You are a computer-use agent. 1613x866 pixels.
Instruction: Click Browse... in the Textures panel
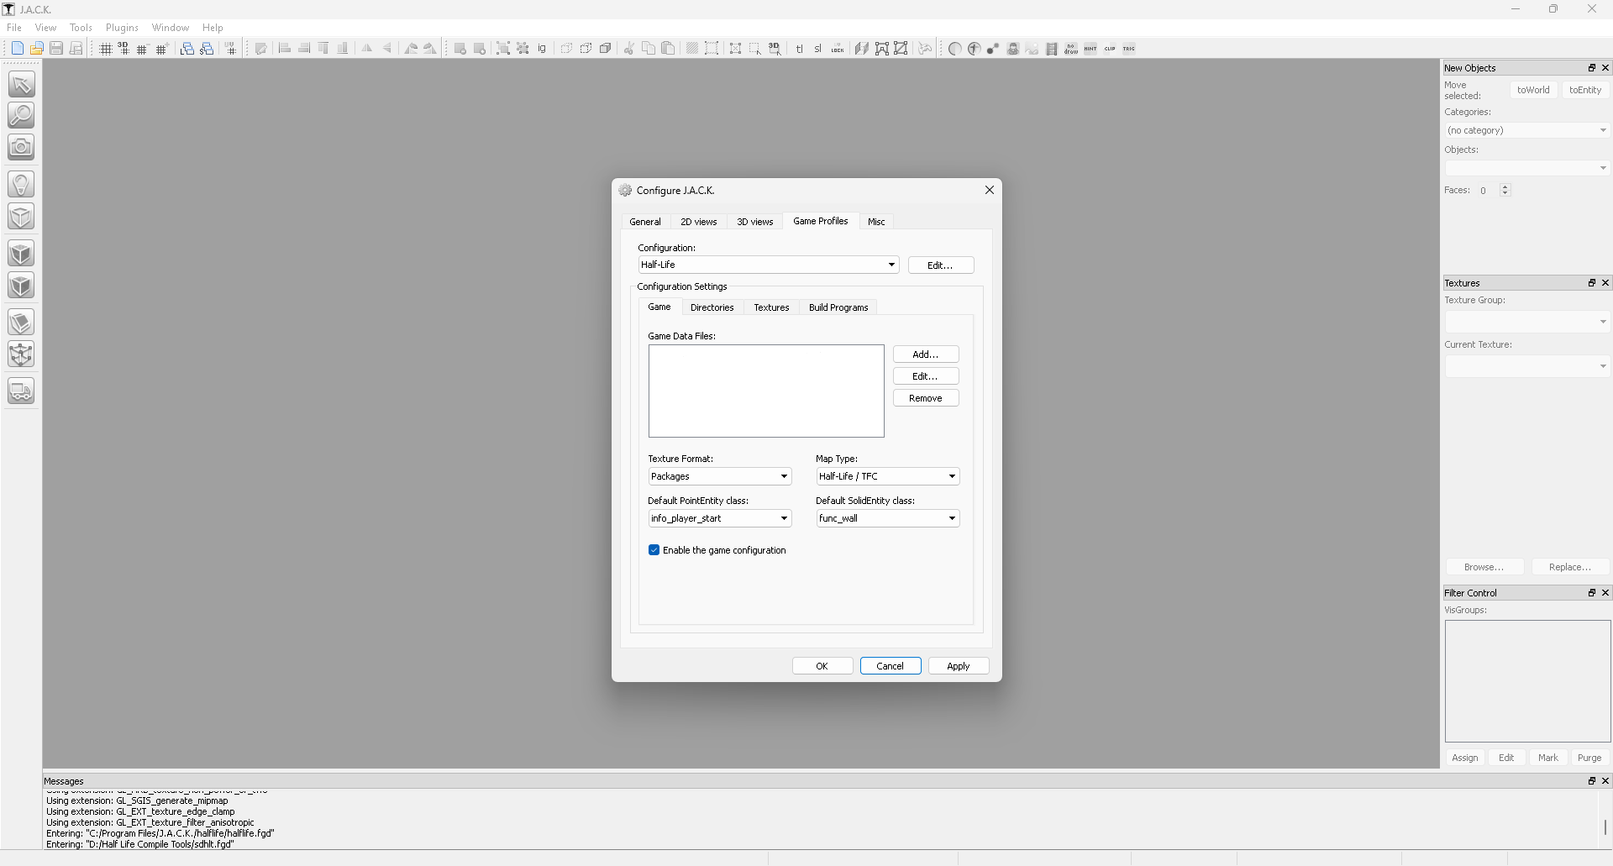[1484, 567]
